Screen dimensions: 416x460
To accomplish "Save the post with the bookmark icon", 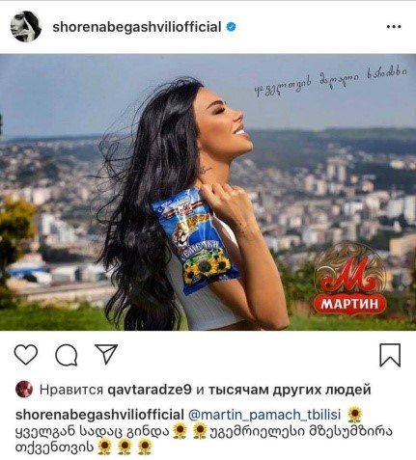I will click(390, 355).
